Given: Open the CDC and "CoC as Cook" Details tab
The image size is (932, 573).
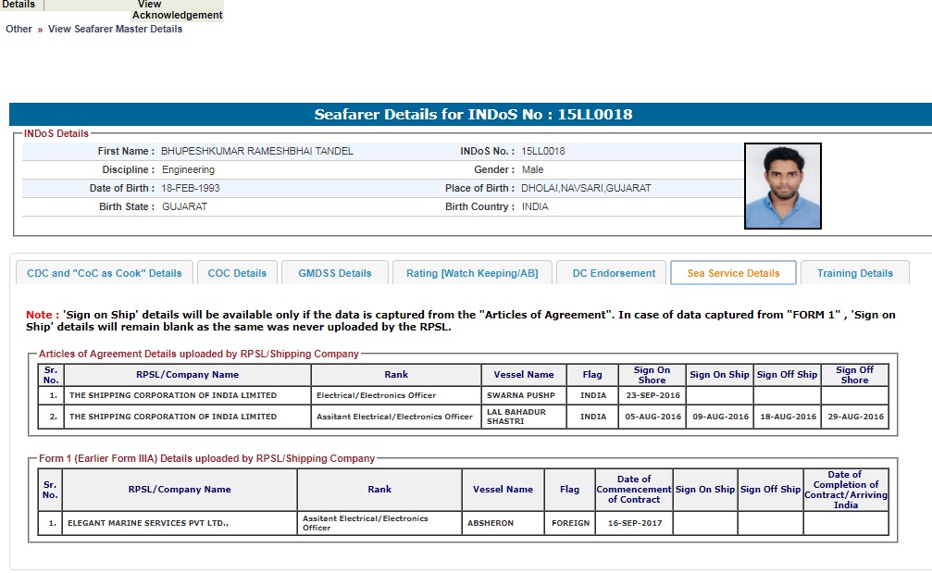Looking at the screenshot, I should 105,273.
